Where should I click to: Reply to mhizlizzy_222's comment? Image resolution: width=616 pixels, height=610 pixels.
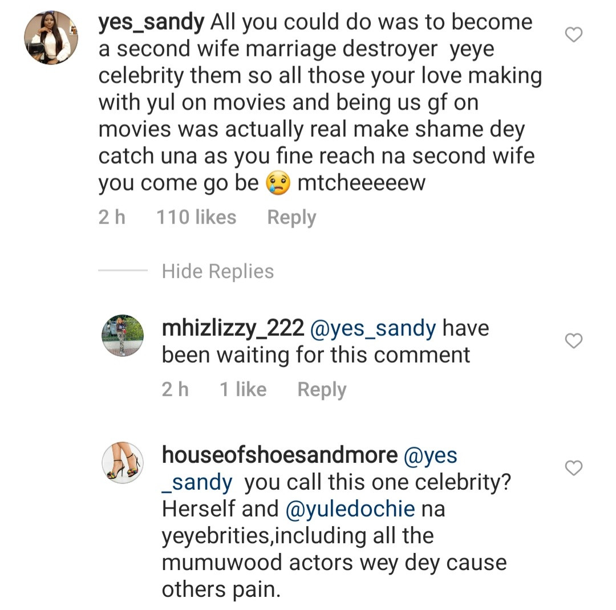[321, 389]
